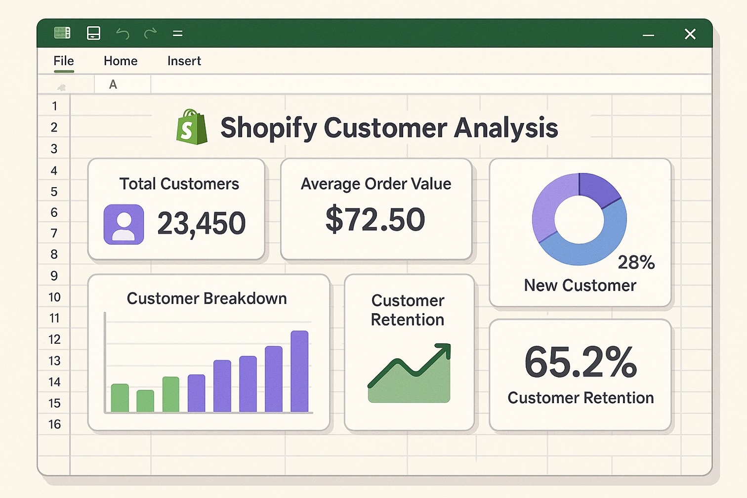Open the Insert tab
747x498 pixels.
184,61
